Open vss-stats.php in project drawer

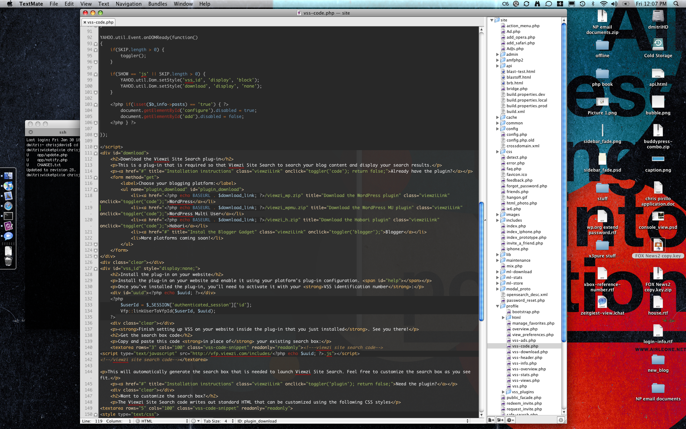point(525,375)
